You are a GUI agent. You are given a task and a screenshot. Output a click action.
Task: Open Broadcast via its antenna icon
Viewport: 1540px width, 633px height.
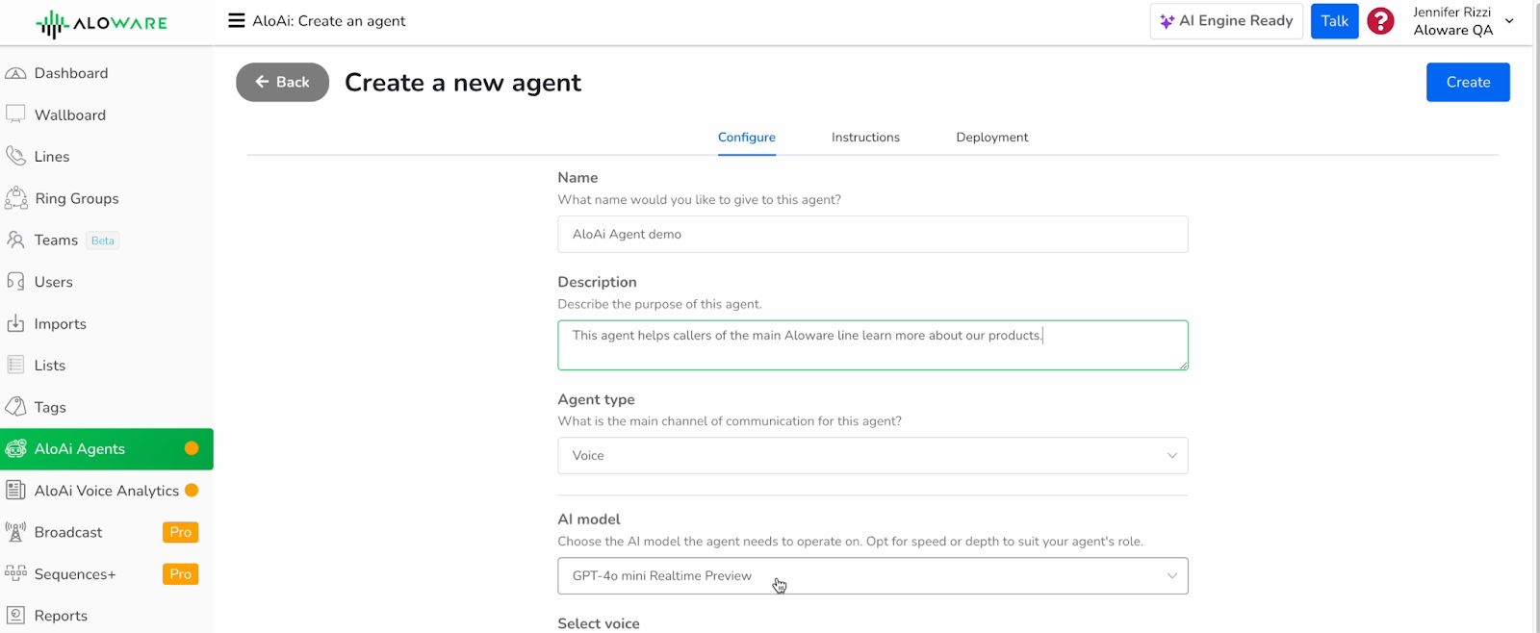pyautogui.click(x=15, y=532)
